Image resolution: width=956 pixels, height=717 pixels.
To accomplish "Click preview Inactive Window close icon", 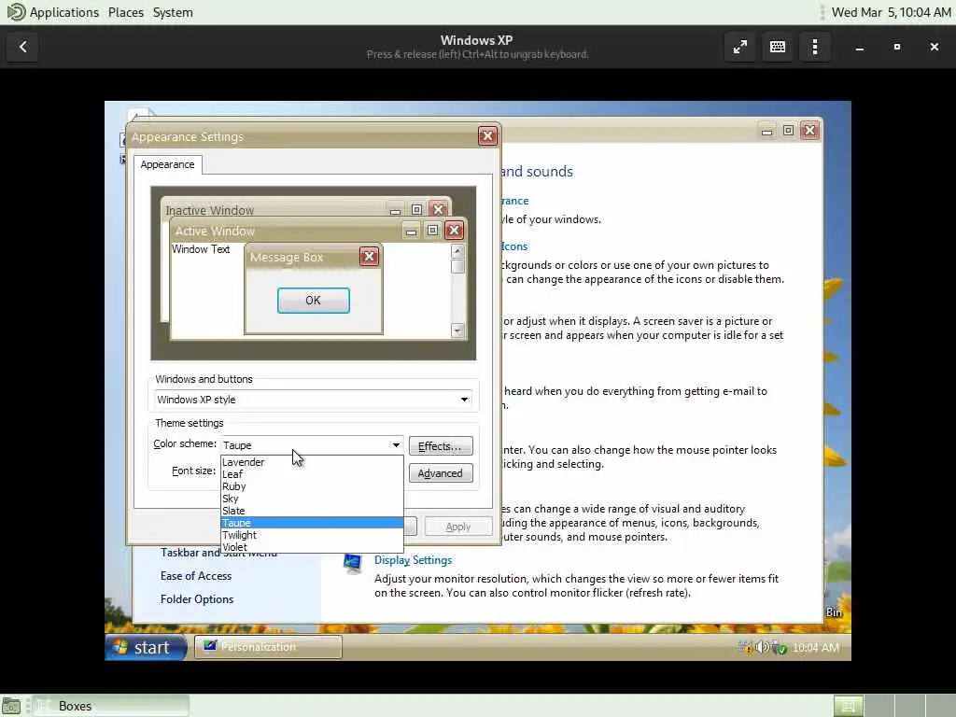I will tap(438, 210).
